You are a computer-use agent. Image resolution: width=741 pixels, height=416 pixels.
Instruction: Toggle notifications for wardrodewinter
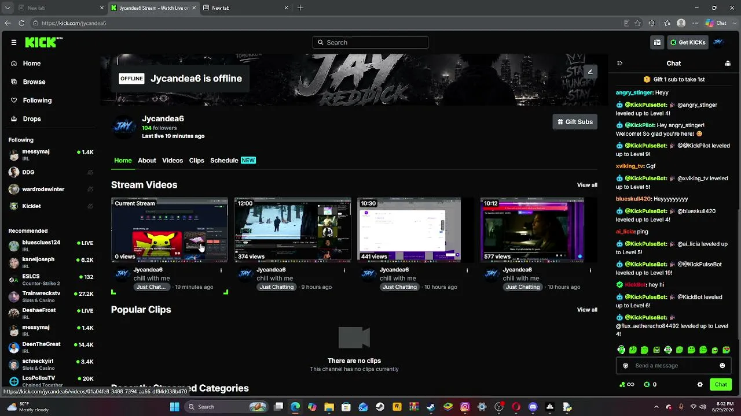point(90,189)
